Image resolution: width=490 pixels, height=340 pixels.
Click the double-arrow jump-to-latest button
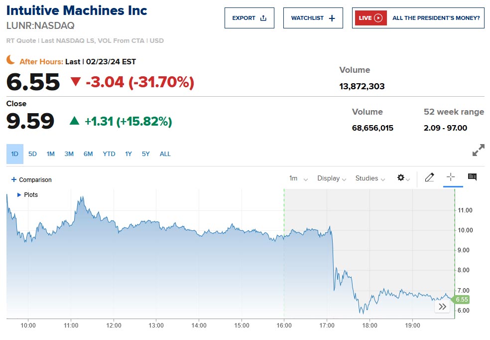442,307
